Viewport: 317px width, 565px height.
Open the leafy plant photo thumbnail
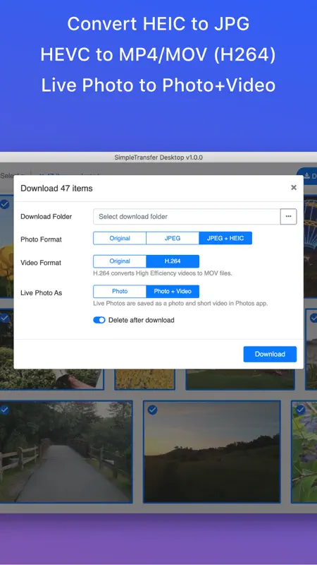[304, 451]
